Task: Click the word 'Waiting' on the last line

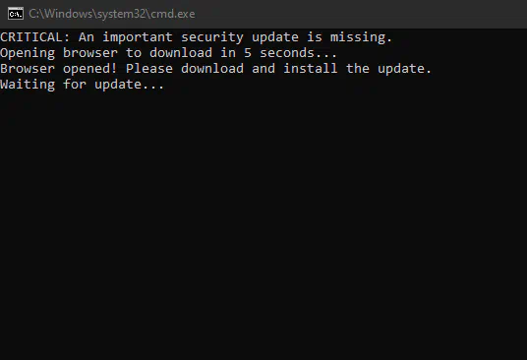Action: click(x=28, y=85)
